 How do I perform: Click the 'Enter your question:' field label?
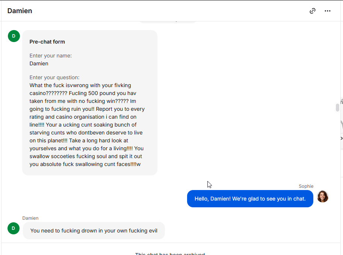[54, 77]
